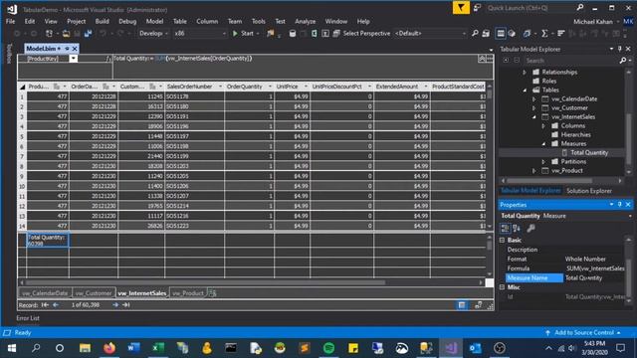The width and height of the screenshot is (637, 358).
Task: Open the Analyze menu
Action: (x=306, y=21)
